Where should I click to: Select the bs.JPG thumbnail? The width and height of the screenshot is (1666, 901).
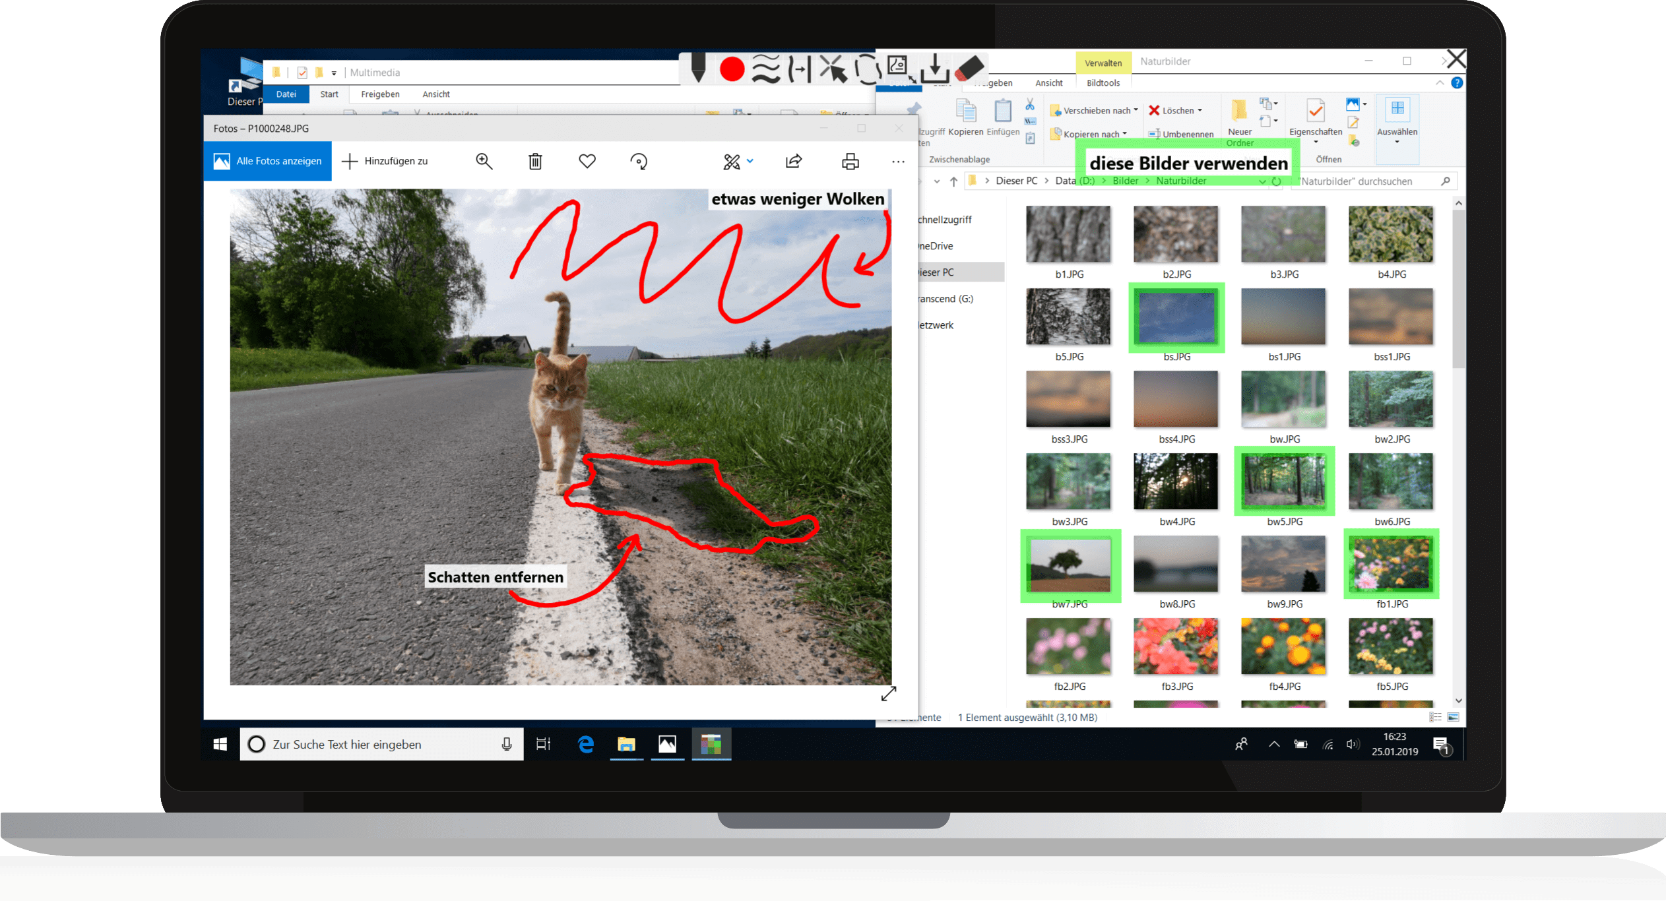point(1176,318)
